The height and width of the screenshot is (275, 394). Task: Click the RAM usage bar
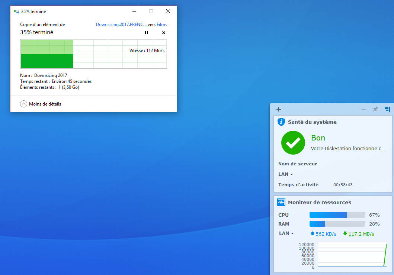click(x=337, y=224)
